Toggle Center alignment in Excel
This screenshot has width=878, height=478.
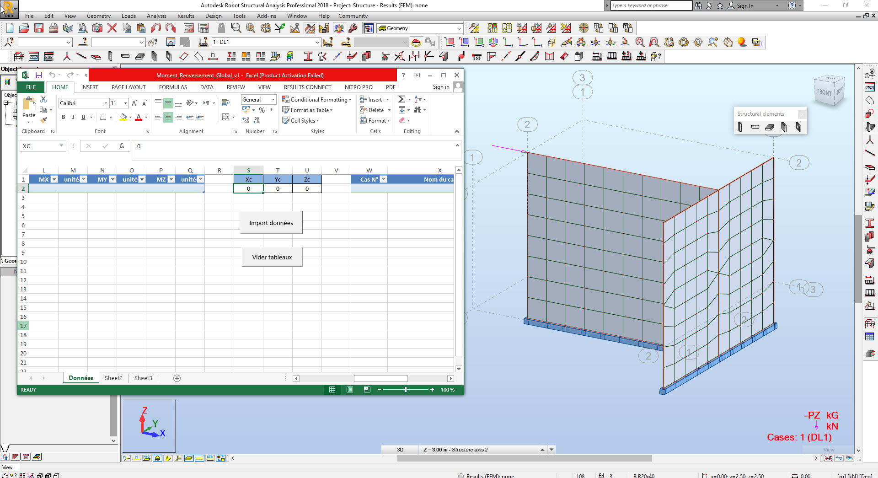pos(168,117)
